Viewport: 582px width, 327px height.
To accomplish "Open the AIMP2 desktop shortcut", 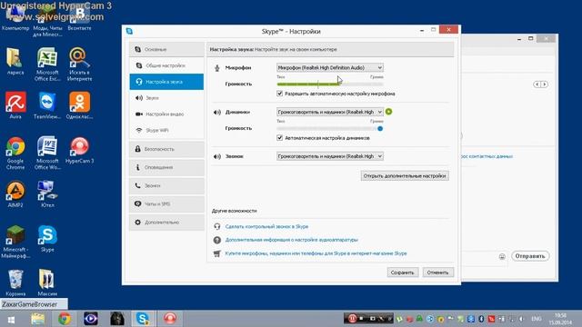I will click(15, 193).
